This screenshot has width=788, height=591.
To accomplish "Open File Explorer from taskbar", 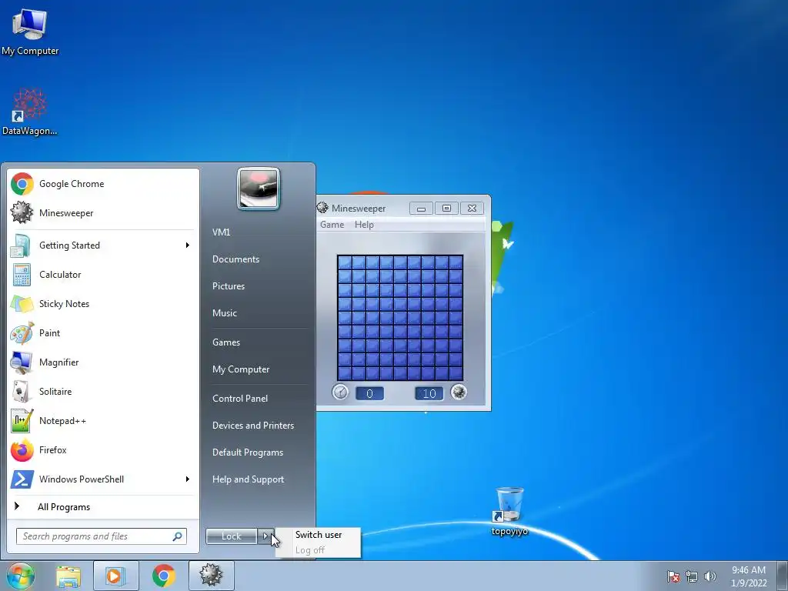I will pyautogui.click(x=68, y=576).
